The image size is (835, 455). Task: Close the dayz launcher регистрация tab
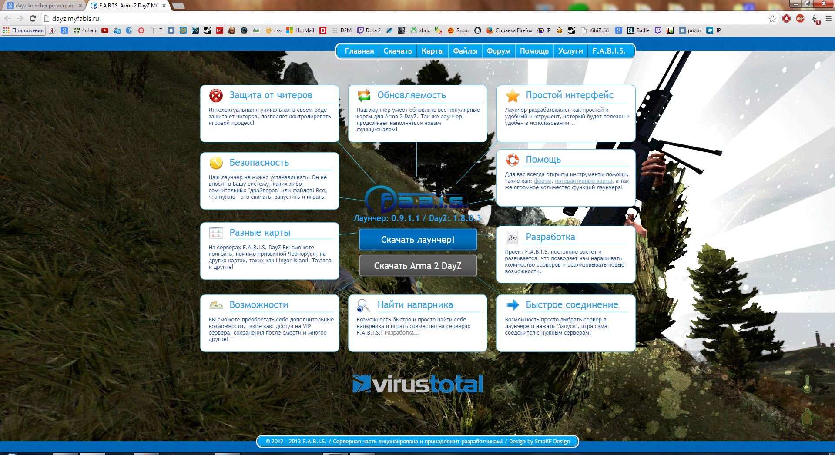pyautogui.click(x=80, y=6)
